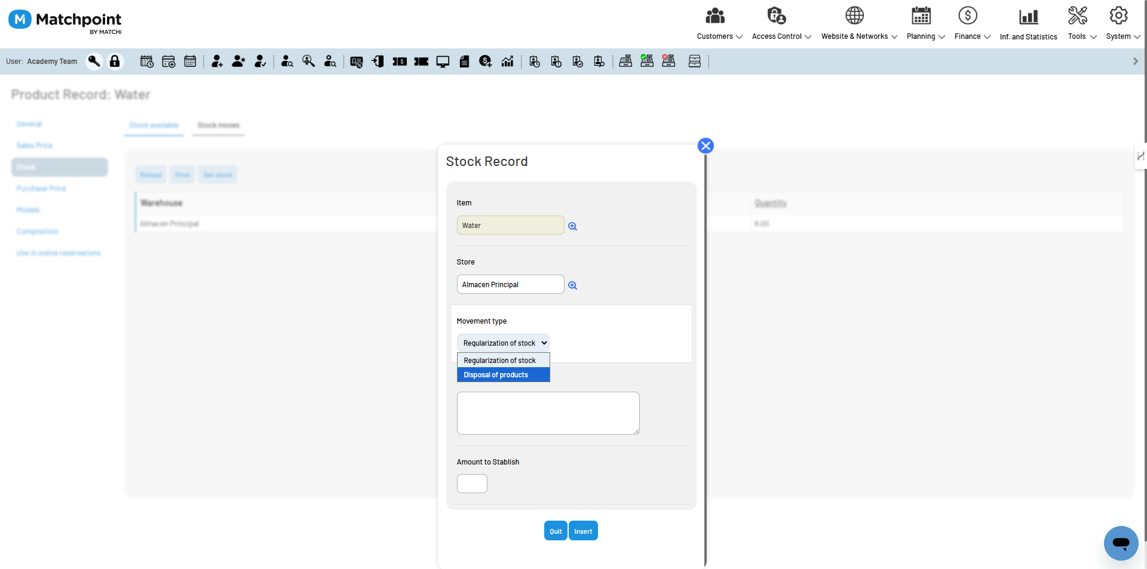1147x569 pixels.
Task: Click the cash register icon with red cross
Action: tap(668, 61)
